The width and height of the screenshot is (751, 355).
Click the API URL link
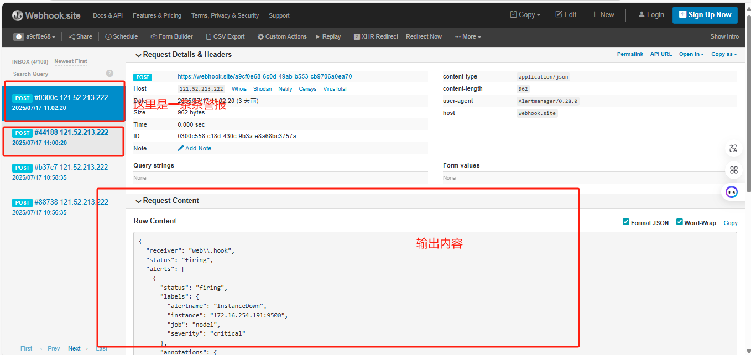click(661, 54)
